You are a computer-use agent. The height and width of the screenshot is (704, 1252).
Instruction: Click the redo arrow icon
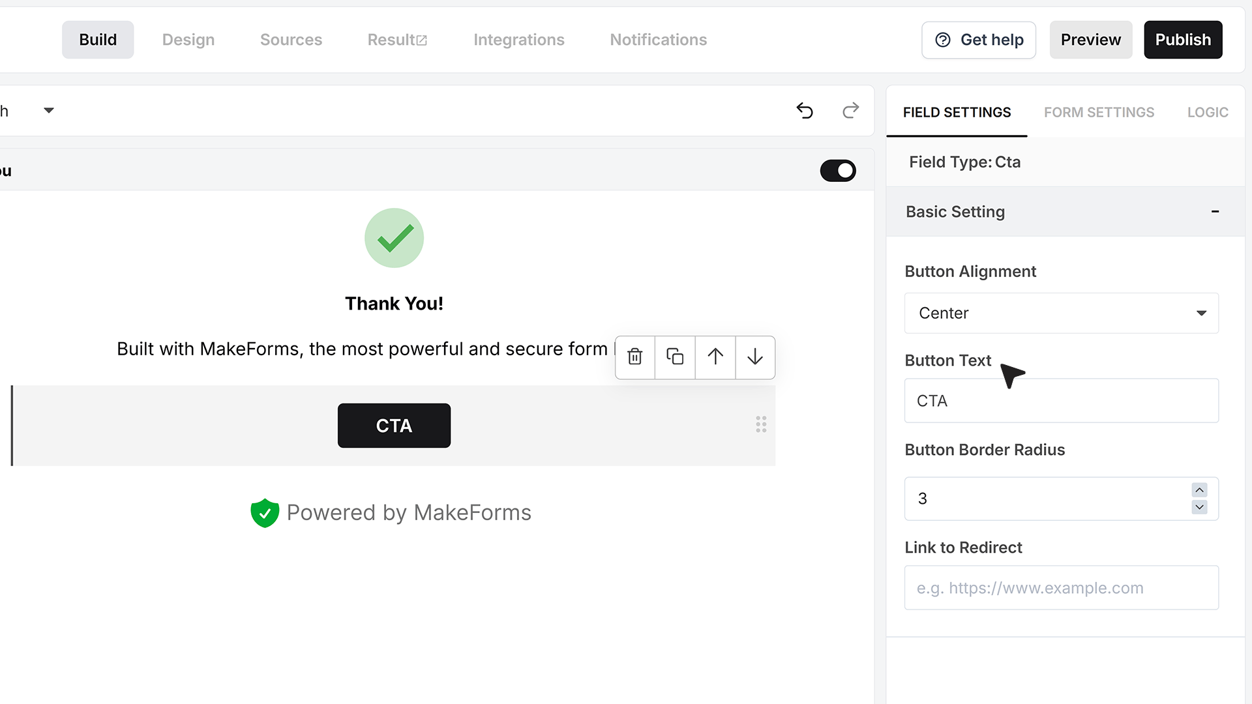(x=850, y=111)
